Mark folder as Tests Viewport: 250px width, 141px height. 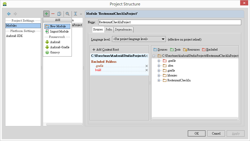pyautogui.click(x=175, y=50)
